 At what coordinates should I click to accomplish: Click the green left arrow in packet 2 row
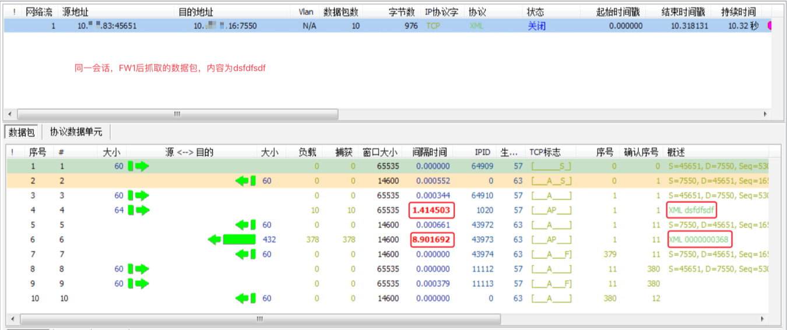click(245, 181)
